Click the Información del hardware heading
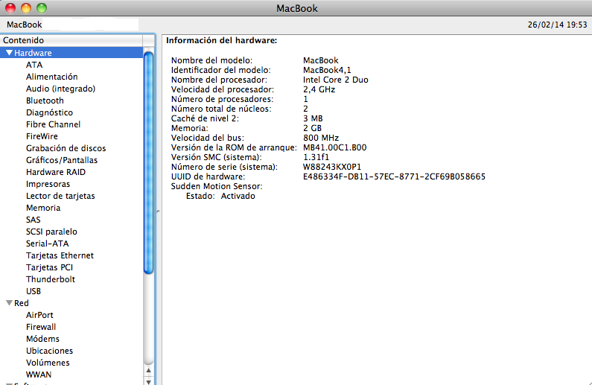592x385 pixels. (x=222, y=40)
